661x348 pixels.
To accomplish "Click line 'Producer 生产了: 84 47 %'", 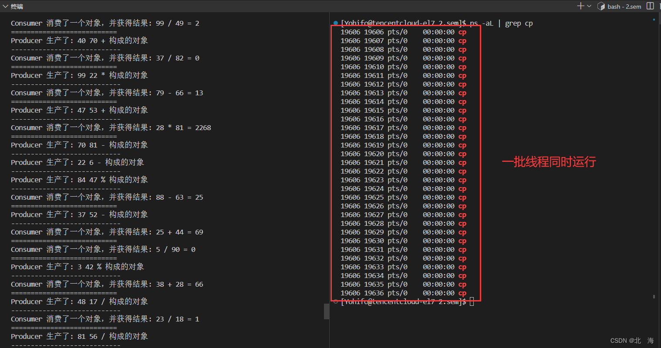I will click(79, 180).
